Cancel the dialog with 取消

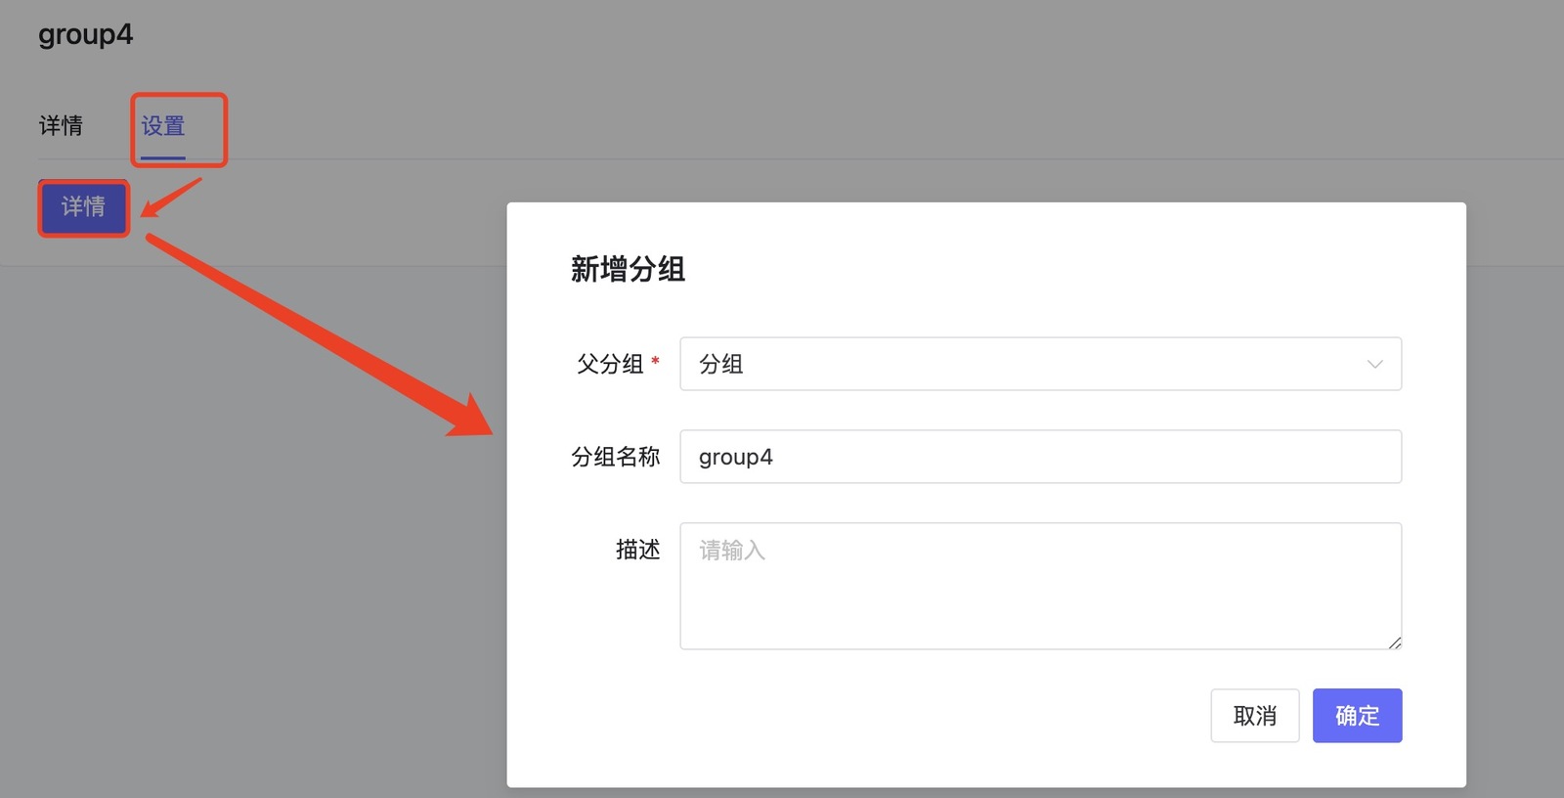[1254, 716]
